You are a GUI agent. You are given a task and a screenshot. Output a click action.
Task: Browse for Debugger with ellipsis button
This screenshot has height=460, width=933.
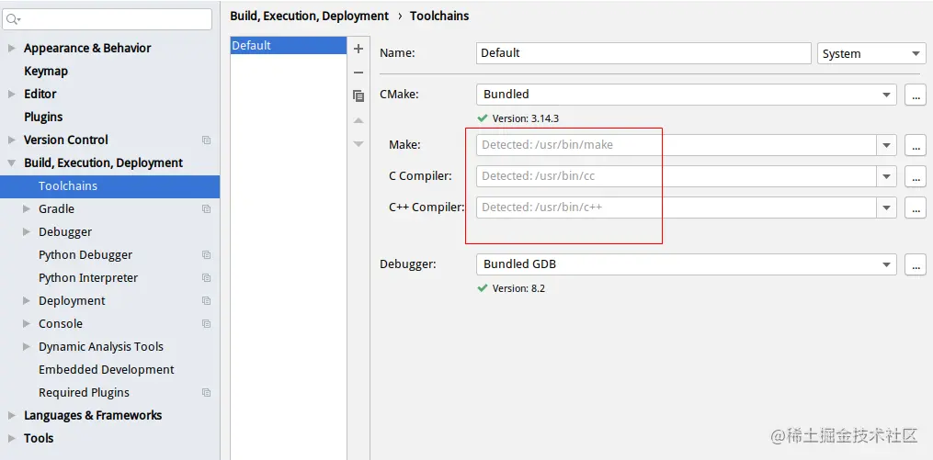tap(916, 264)
